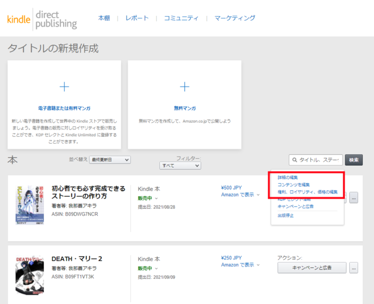The height and width of the screenshot is (304, 374).
Task: Click the submission date 提出日: 2021/09/09
Action: tap(157, 277)
